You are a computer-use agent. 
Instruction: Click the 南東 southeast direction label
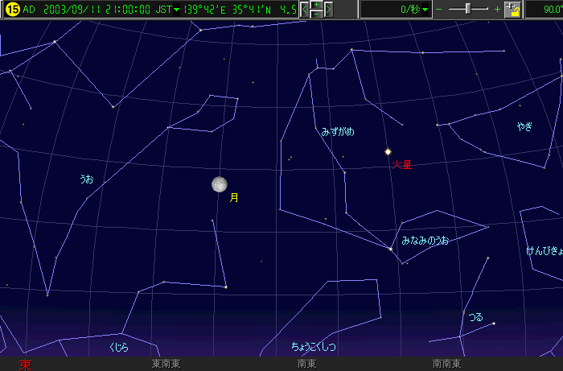point(306,365)
